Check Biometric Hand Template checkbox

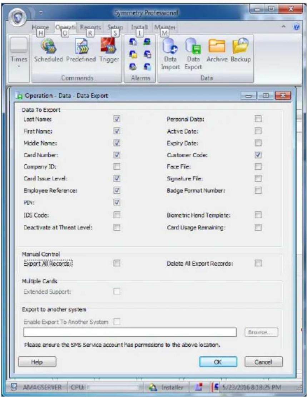point(258,215)
